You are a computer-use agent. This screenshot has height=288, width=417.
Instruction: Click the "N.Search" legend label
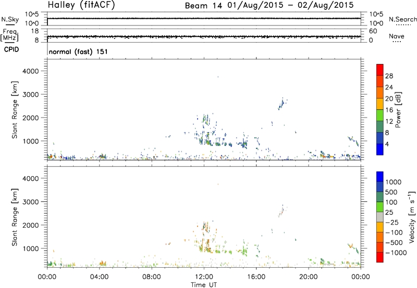point(402,19)
